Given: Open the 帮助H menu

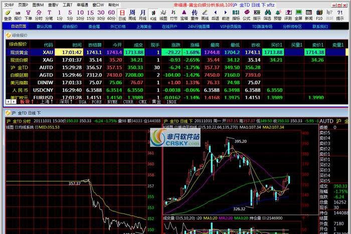Looking at the screenshot, I should (x=113, y=5).
